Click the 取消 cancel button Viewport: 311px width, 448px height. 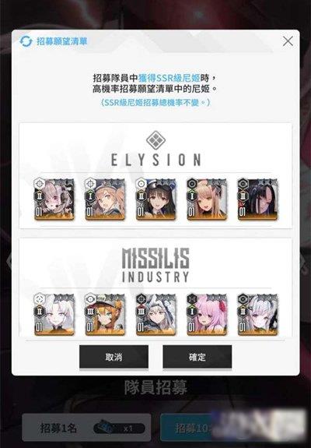click(114, 357)
